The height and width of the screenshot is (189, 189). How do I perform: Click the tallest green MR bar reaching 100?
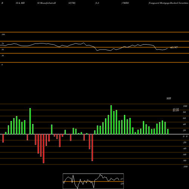pyautogui.click(x=111, y=120)
